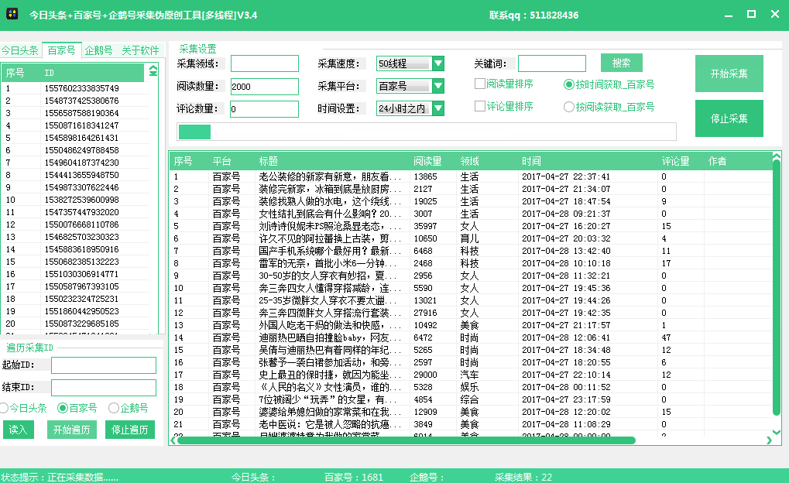Switch to the 百家号 tab
The width and height of the screenshot is (789, 483).
(x=61, y=50)
